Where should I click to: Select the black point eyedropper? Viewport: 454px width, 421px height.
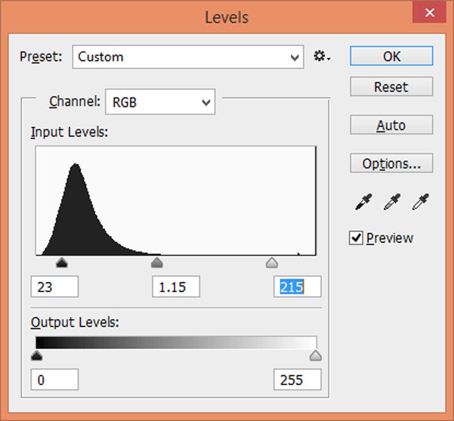[x=363, y=201]
